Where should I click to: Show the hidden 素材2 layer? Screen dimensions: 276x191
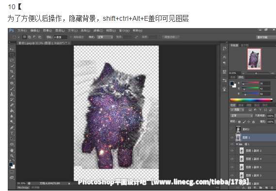pyautogui.click(x=232, y=129)
